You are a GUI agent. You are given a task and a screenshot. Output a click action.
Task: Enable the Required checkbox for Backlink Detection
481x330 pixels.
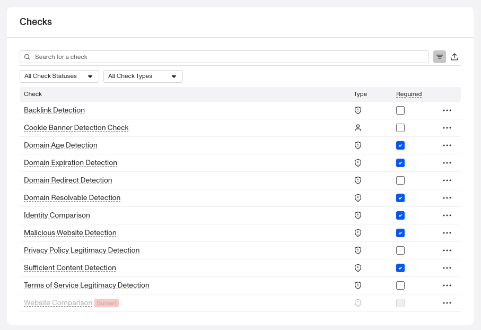point(400,110)
